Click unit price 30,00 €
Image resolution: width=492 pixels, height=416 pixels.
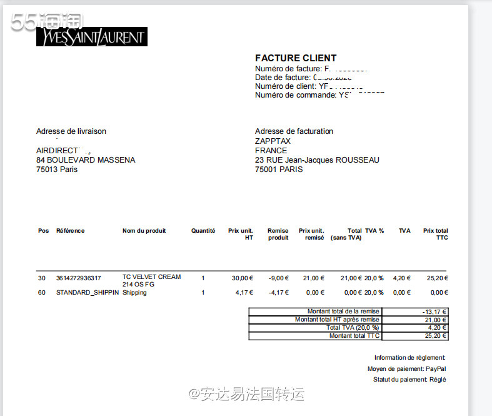242,278
